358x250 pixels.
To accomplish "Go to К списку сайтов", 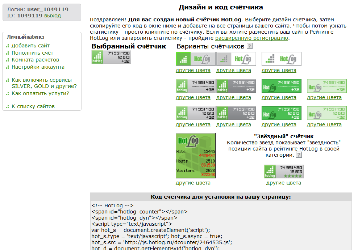I will click(x=33, y=106).
